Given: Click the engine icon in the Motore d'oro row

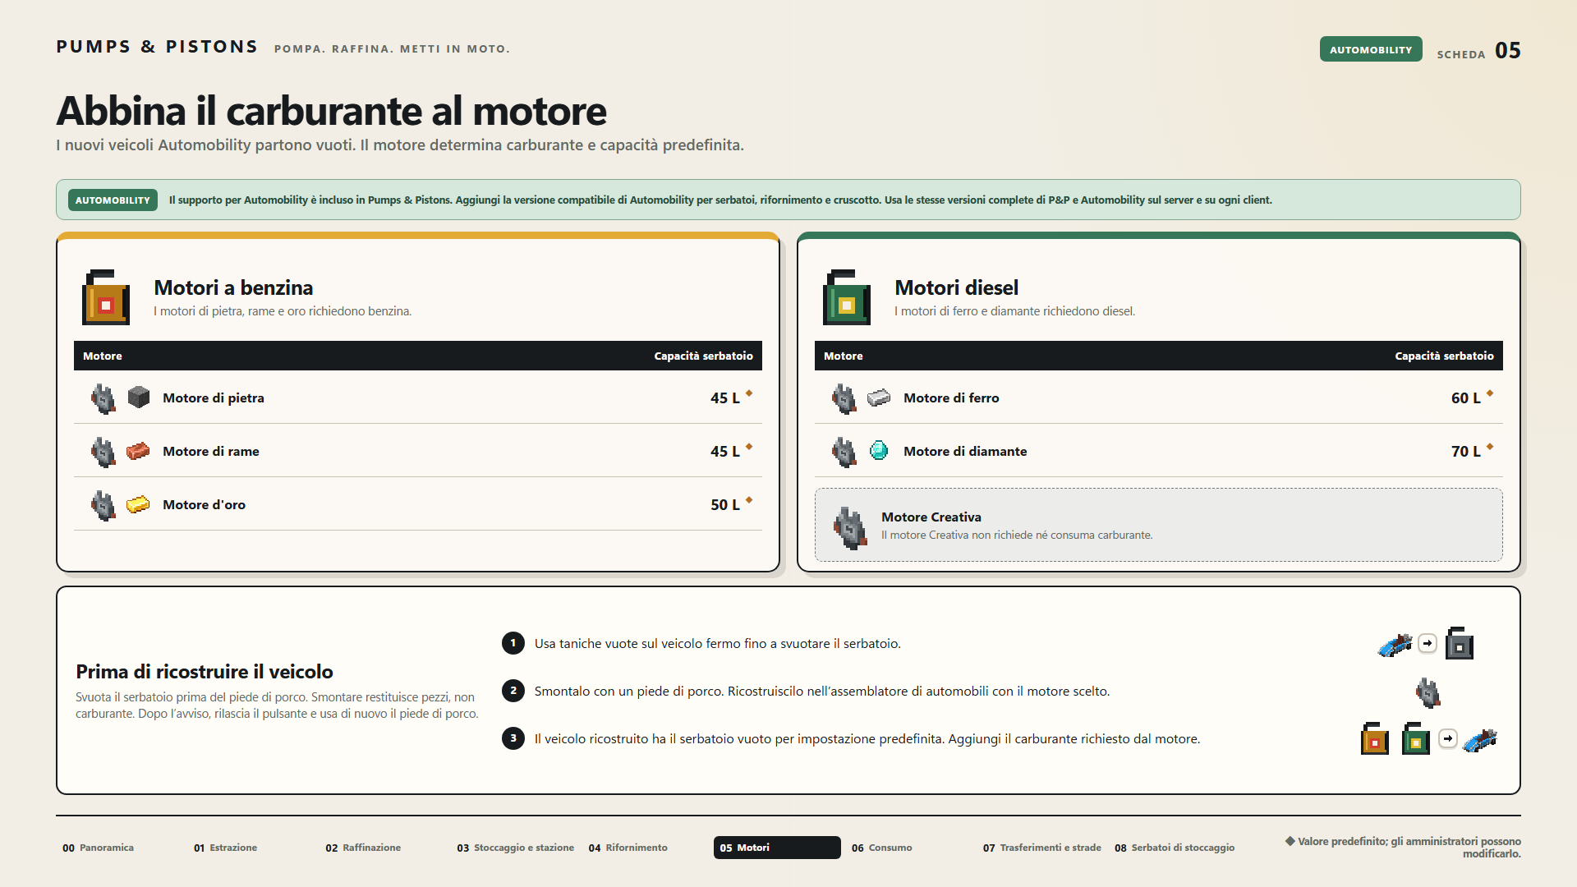Looking at the screenshot, I should tap(103, 505).
